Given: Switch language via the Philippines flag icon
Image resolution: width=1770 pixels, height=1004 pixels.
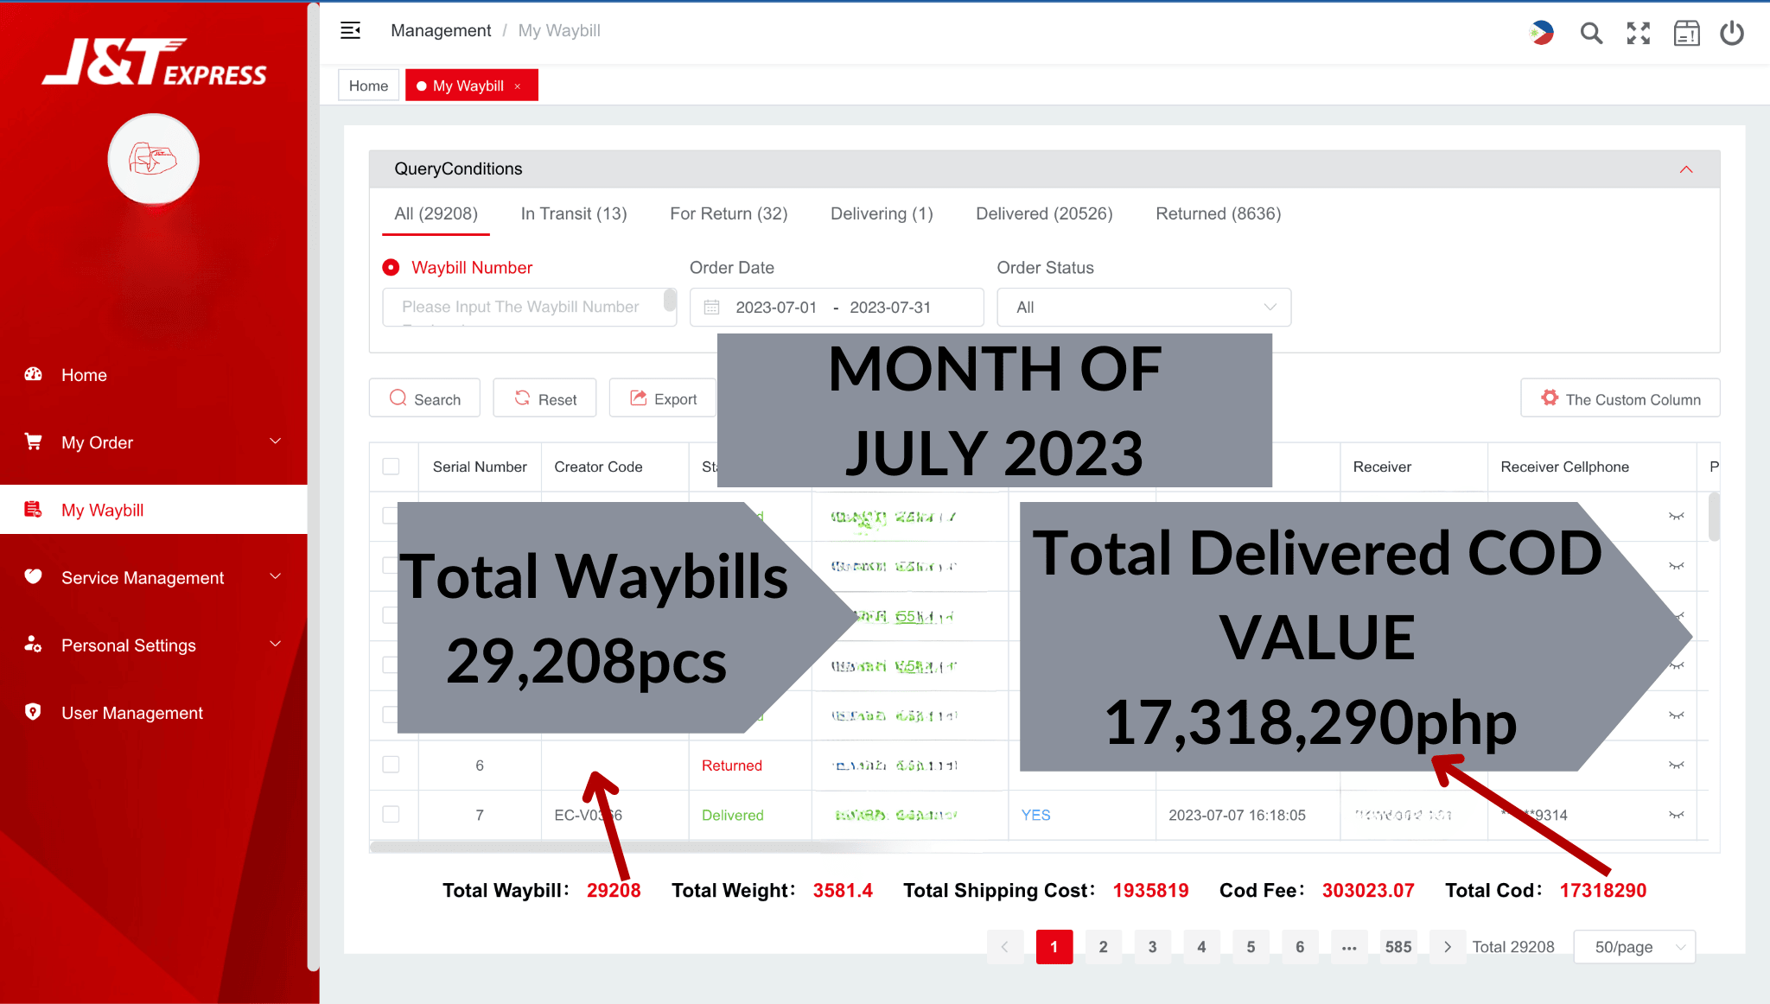Looking at the screenshot, I should tap(1541, 33).
